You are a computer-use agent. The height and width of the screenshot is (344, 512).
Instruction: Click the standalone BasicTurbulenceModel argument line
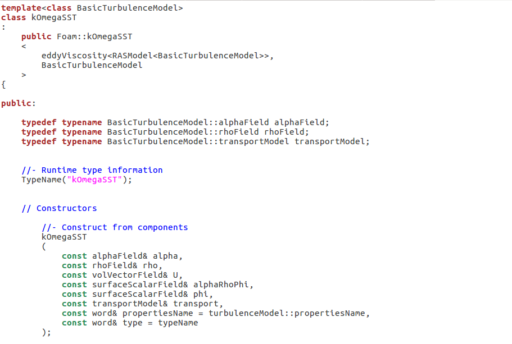point(92,65)
